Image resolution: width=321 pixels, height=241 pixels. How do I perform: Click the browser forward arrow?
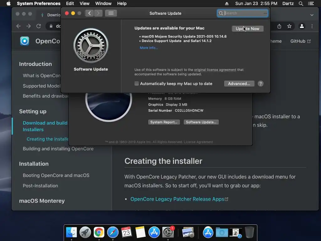click(x=29, y=26)
